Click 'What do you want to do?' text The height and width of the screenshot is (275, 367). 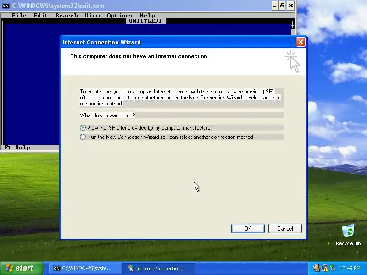point(107,115)
